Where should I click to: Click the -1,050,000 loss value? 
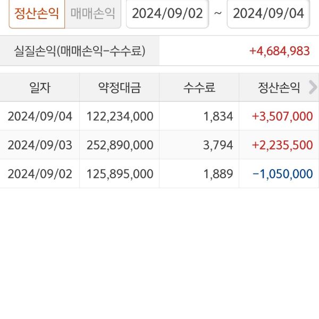282,174
